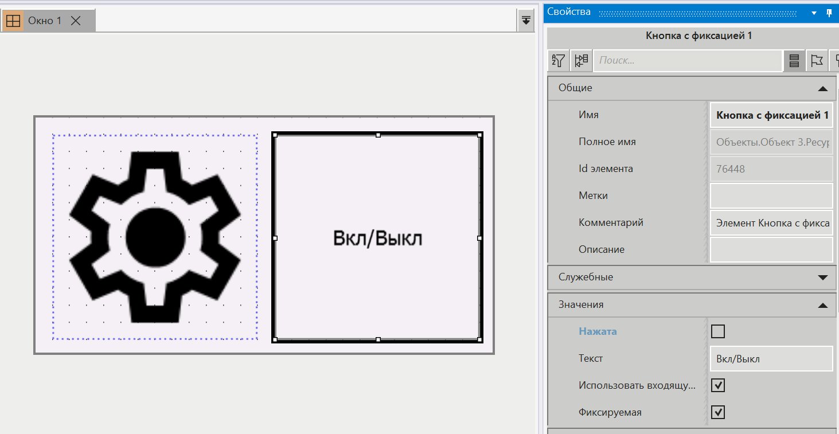Uncheck Использовать входящу... checkbox

[717, 385]
